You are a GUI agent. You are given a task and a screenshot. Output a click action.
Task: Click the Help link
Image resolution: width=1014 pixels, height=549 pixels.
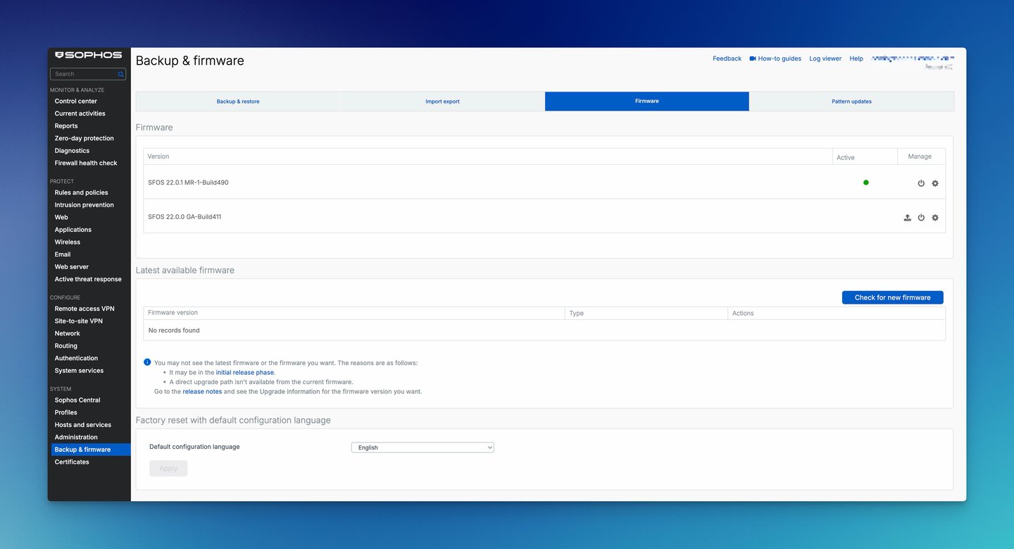(856, 58)
